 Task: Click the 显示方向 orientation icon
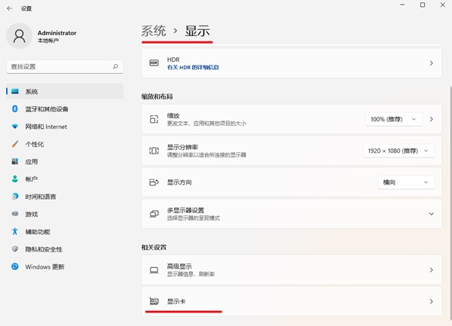coord(154,182)
